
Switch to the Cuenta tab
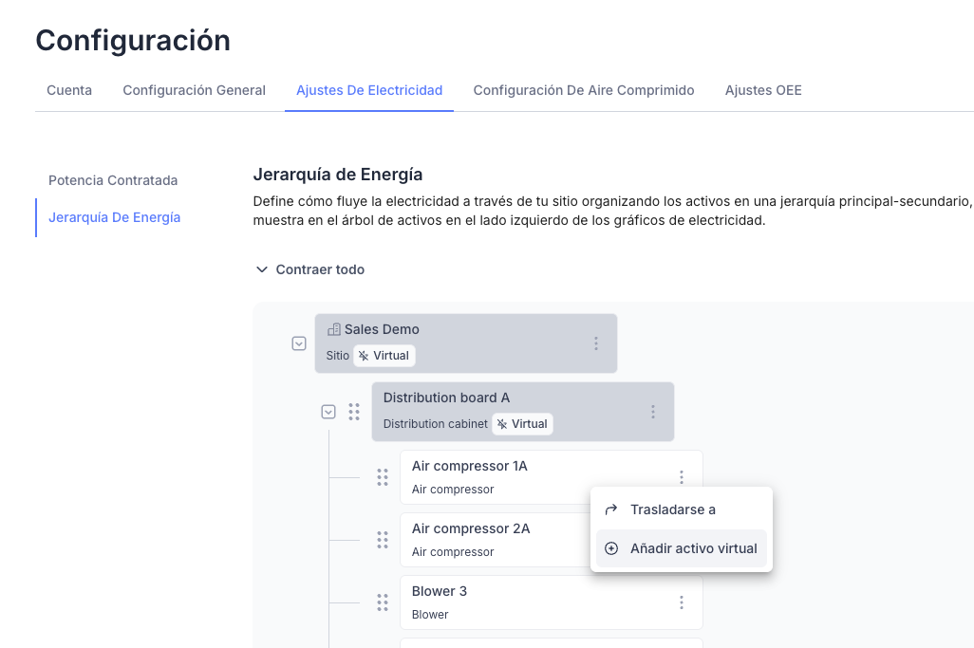69,90
